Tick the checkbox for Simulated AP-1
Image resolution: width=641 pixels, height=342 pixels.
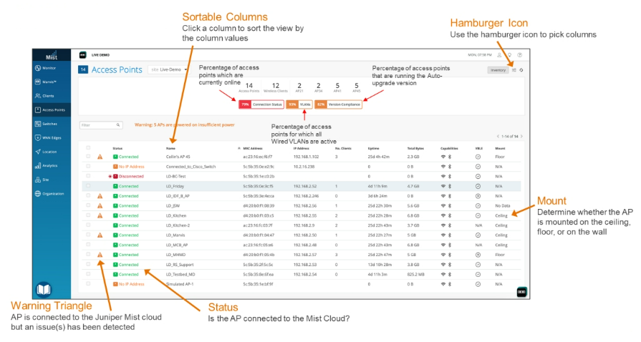pos(88,284)
